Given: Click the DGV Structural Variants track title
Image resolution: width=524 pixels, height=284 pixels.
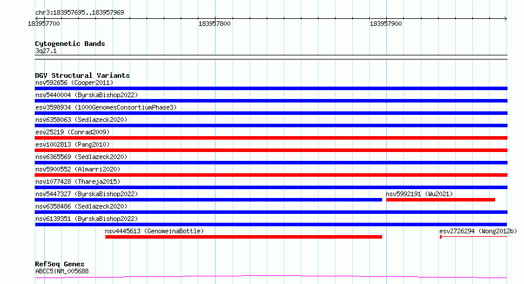Looking at the screenshot, I should pyautogui.click(x=82, y=75).
